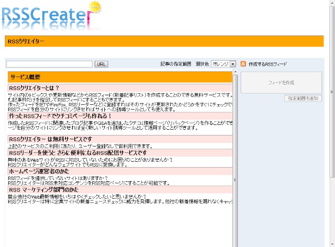Click the RSSCreater logo

(51, 16)
